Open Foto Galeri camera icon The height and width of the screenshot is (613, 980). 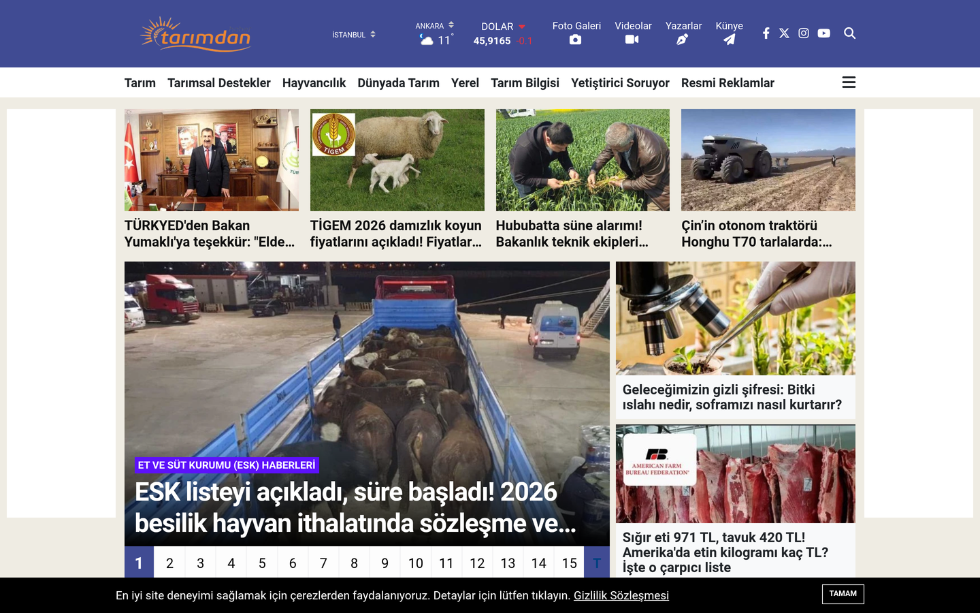(x=576, y=40)
